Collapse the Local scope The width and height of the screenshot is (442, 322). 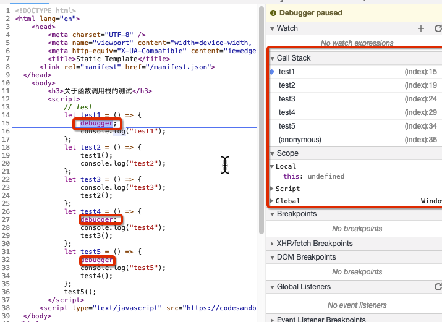[272, 166]
